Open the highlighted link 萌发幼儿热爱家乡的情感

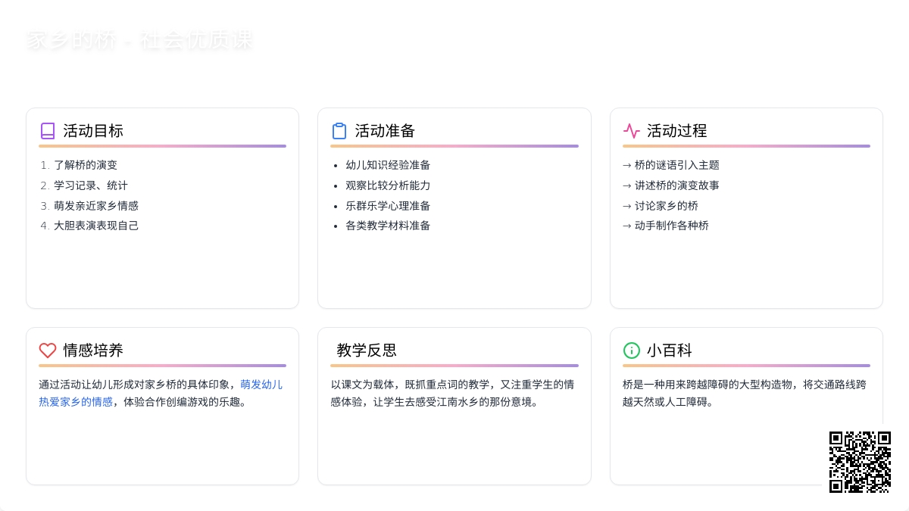click(161, 393)
